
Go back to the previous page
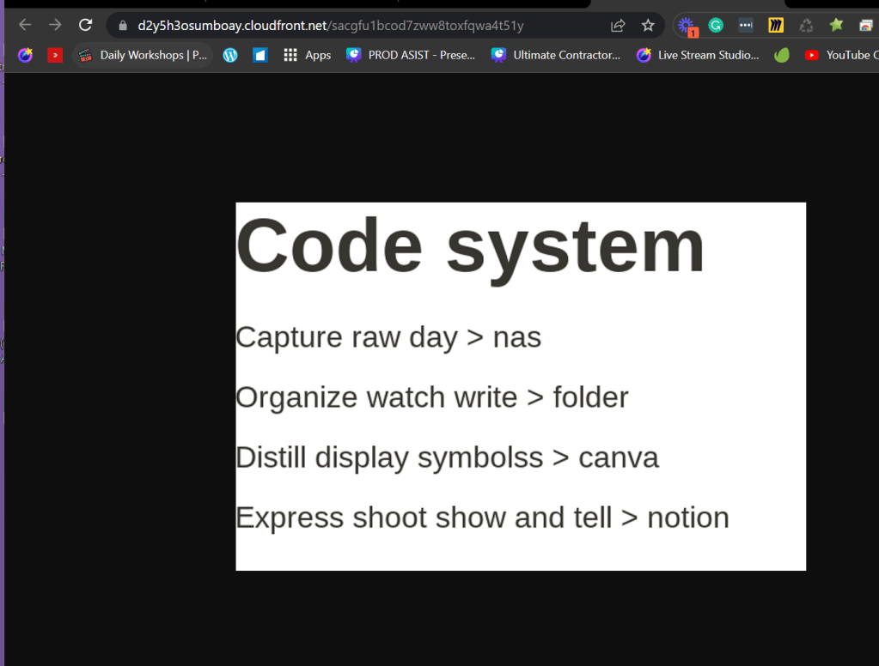pos(25,25)
